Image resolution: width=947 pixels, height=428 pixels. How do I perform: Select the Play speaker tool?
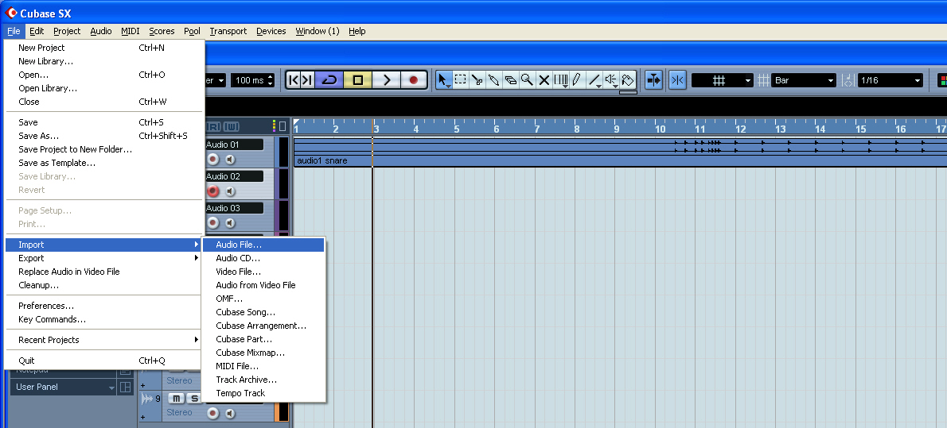tap(611, 80)
